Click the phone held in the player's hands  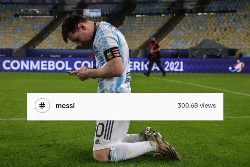[x=69, y=72]
